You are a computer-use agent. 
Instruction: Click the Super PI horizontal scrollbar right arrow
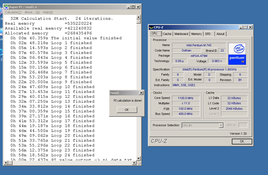[134, 163]
